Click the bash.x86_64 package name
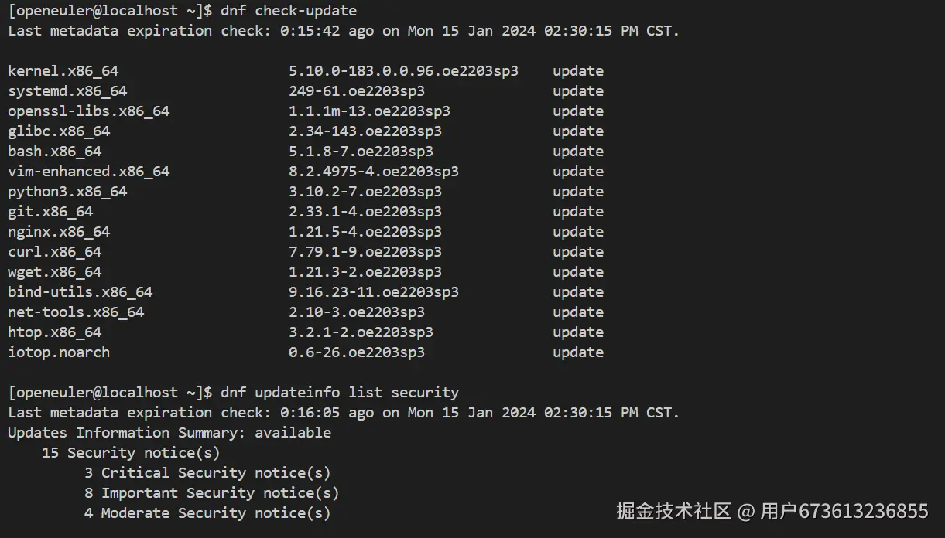The image size is (945, 538). tap(55, 152)
